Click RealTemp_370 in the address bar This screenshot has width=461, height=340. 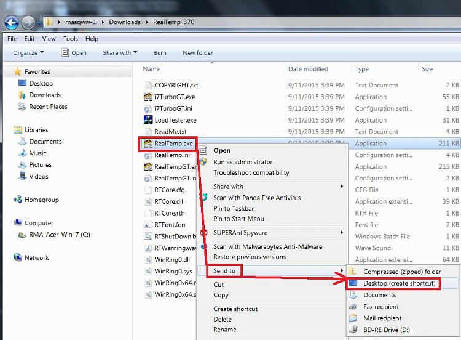coord(173,22)
